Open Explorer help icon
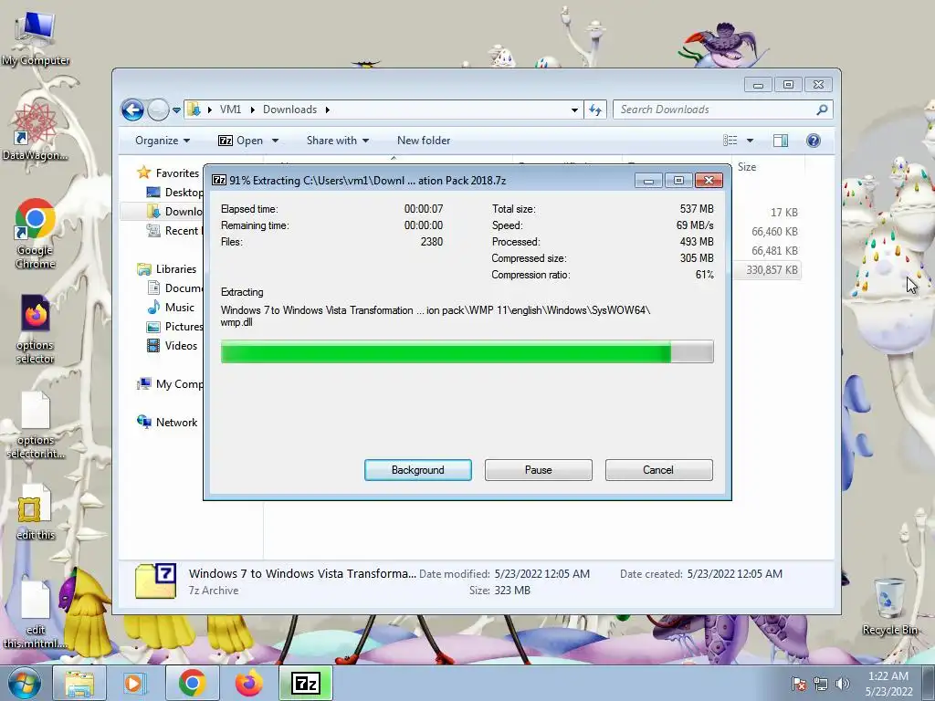Screen dimensions: 935x701 [813, 141]
